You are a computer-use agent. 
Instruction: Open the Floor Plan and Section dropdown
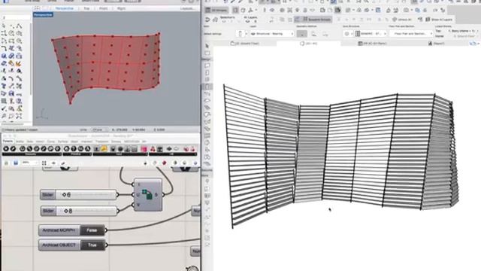[x=411, y=33]
